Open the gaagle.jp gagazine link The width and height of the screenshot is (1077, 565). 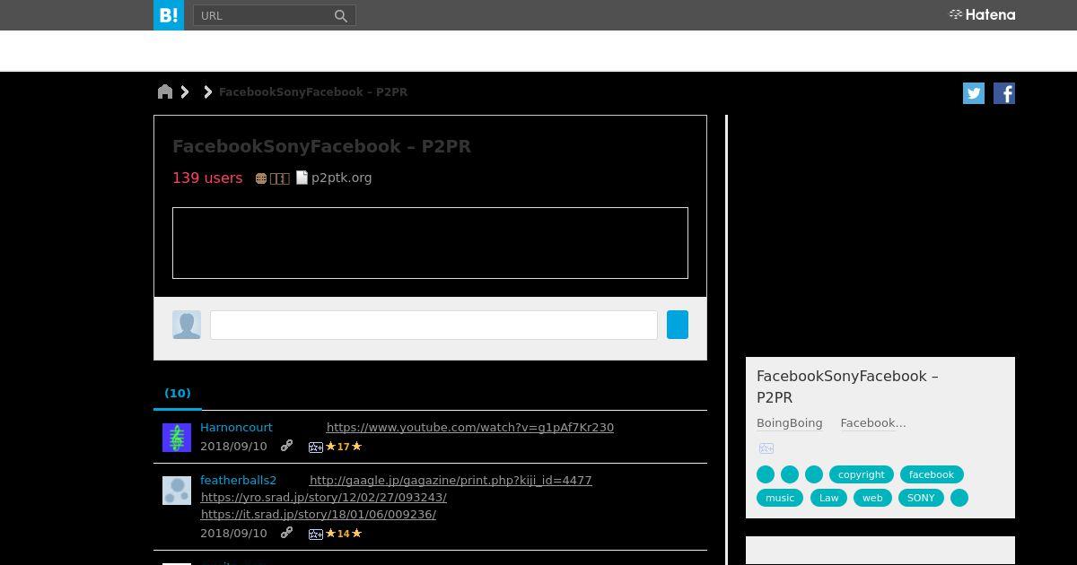[x=451, y=481]
